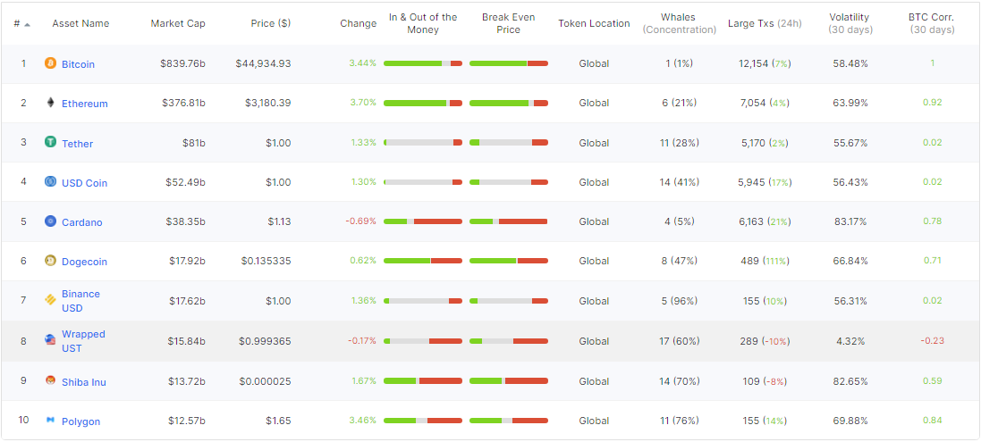Sort by the rank number arrow
The image size is (981, 442).
pos(27,24)
